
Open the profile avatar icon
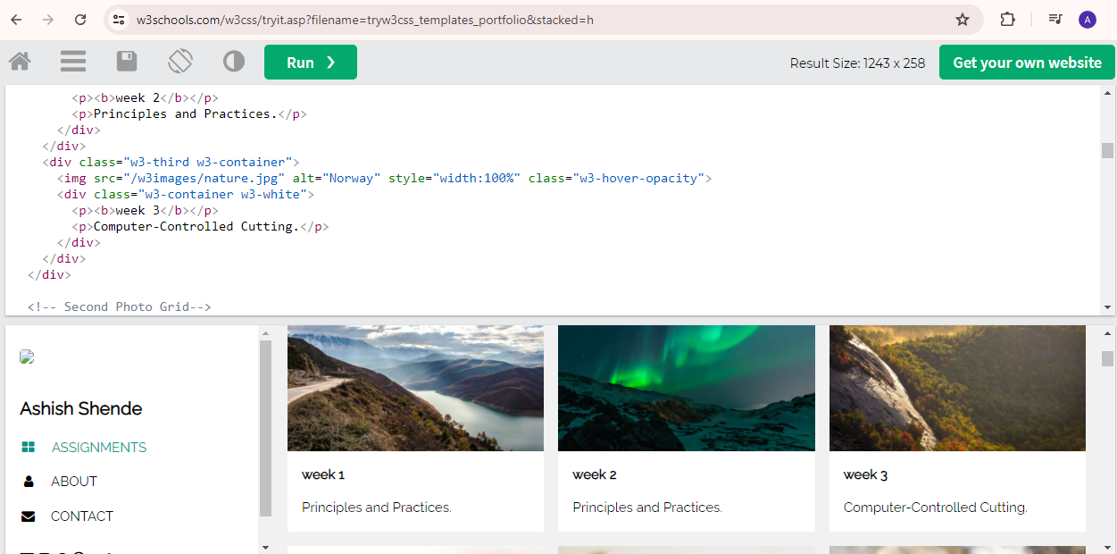1088,20
